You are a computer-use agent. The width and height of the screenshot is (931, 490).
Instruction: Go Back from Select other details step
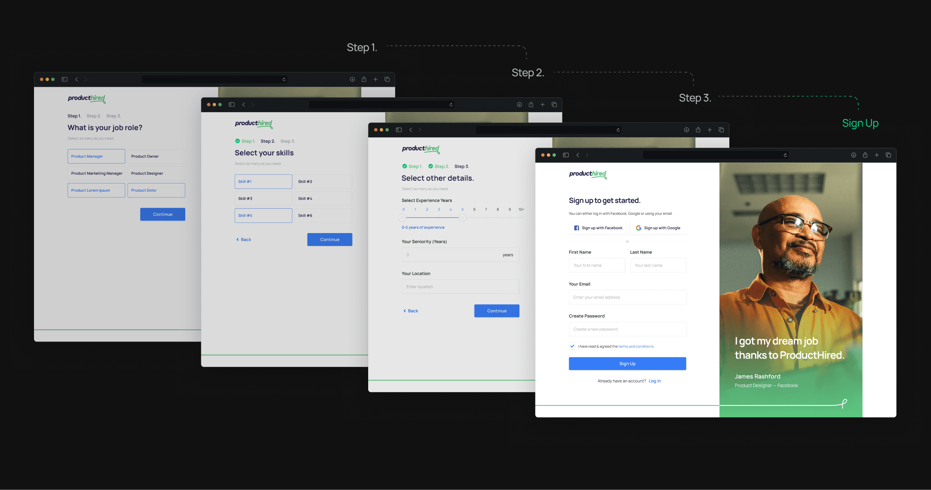pyautogui.click(x=411, y=311)
